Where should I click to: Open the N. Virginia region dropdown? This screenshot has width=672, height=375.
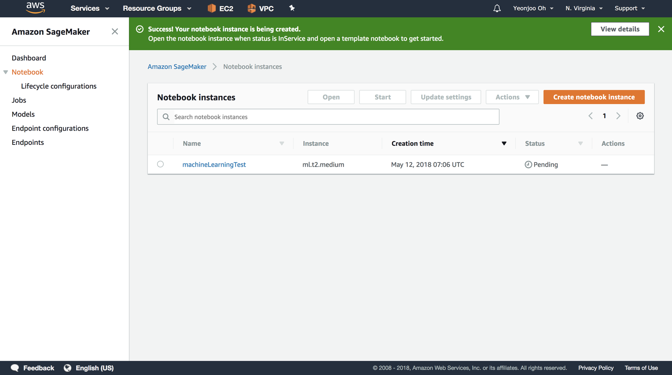[x=584, y=8]
